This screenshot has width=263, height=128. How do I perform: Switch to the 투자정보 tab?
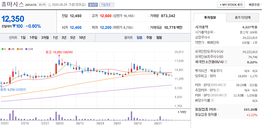point(210,17)
